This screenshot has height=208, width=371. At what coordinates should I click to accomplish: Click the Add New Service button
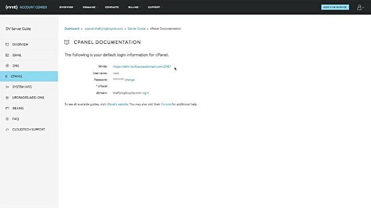(x=335, y=7)
